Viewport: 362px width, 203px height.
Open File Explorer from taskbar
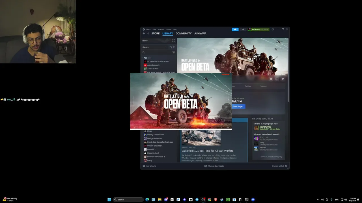pyautogui.click(x=160, y=200)
